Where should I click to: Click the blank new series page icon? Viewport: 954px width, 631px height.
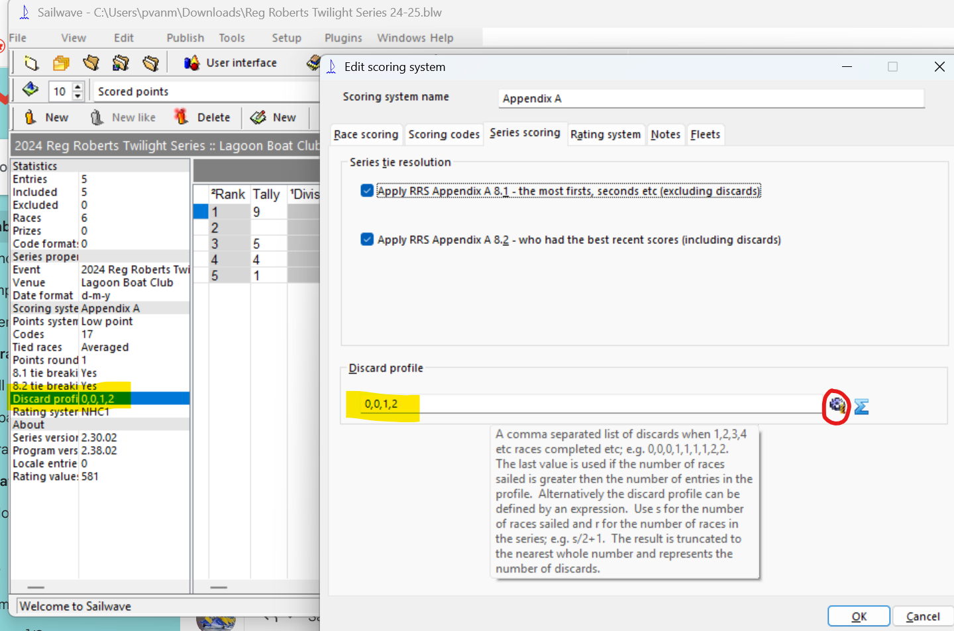click(31, 63)
